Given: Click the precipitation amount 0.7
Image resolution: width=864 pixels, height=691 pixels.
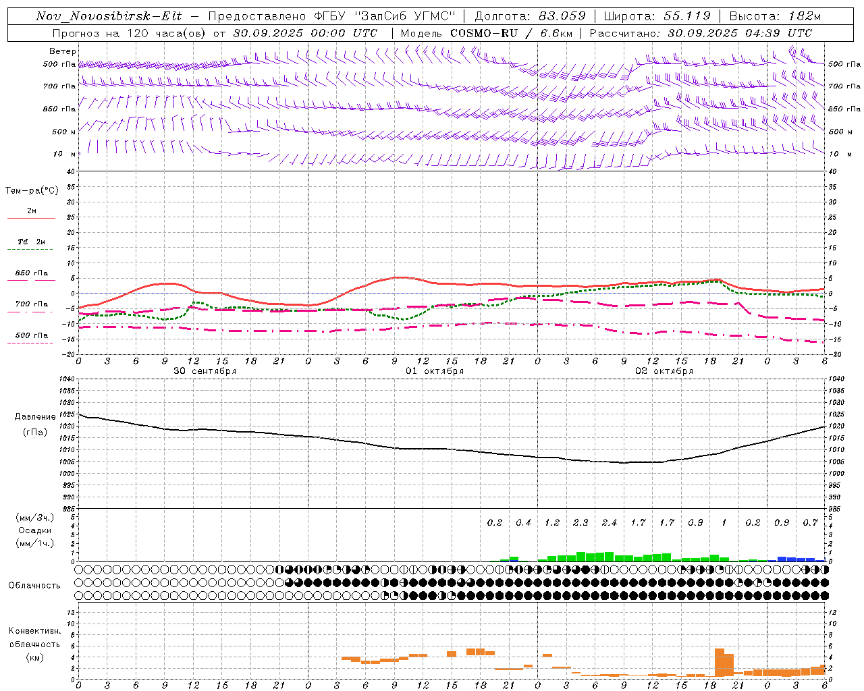Looking at the screenshot, I should pos(810,522).
